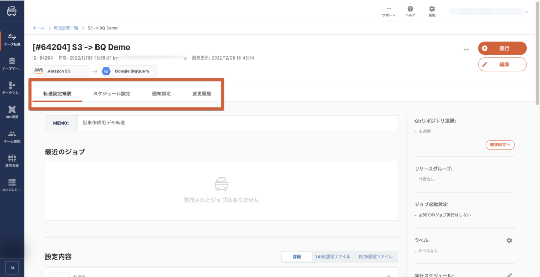Viewport: 540px width, 277px height.
Task: Expand the sidebar with double-chevron button
Action: (12, 266)
